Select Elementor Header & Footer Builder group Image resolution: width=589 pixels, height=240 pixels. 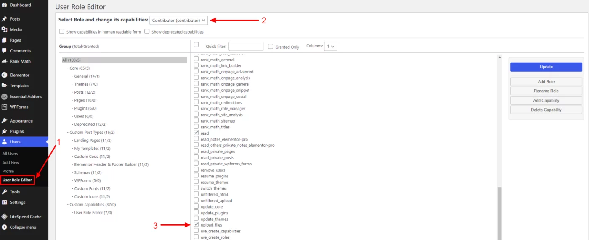pyautogui.click(x=111, y=164)
